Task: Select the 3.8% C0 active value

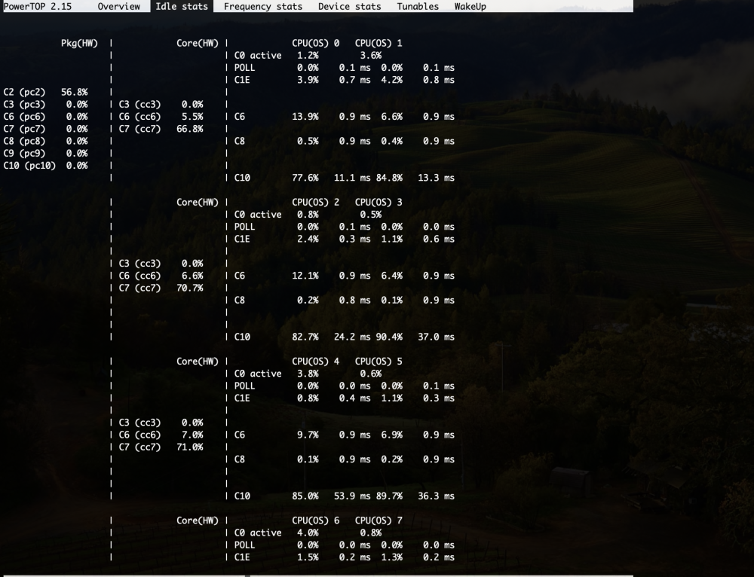Action: click(308, 374)
